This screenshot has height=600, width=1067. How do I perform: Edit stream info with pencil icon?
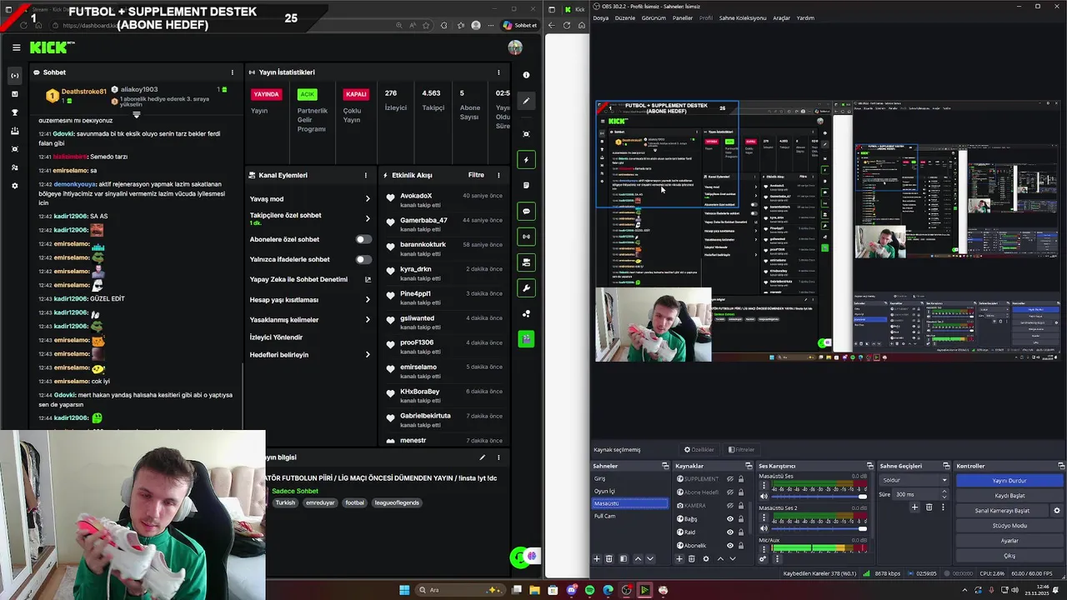coord(482,457)
